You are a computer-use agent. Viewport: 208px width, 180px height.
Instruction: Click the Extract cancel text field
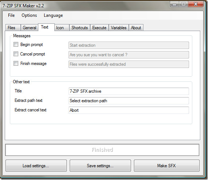(x=129, y=110)
